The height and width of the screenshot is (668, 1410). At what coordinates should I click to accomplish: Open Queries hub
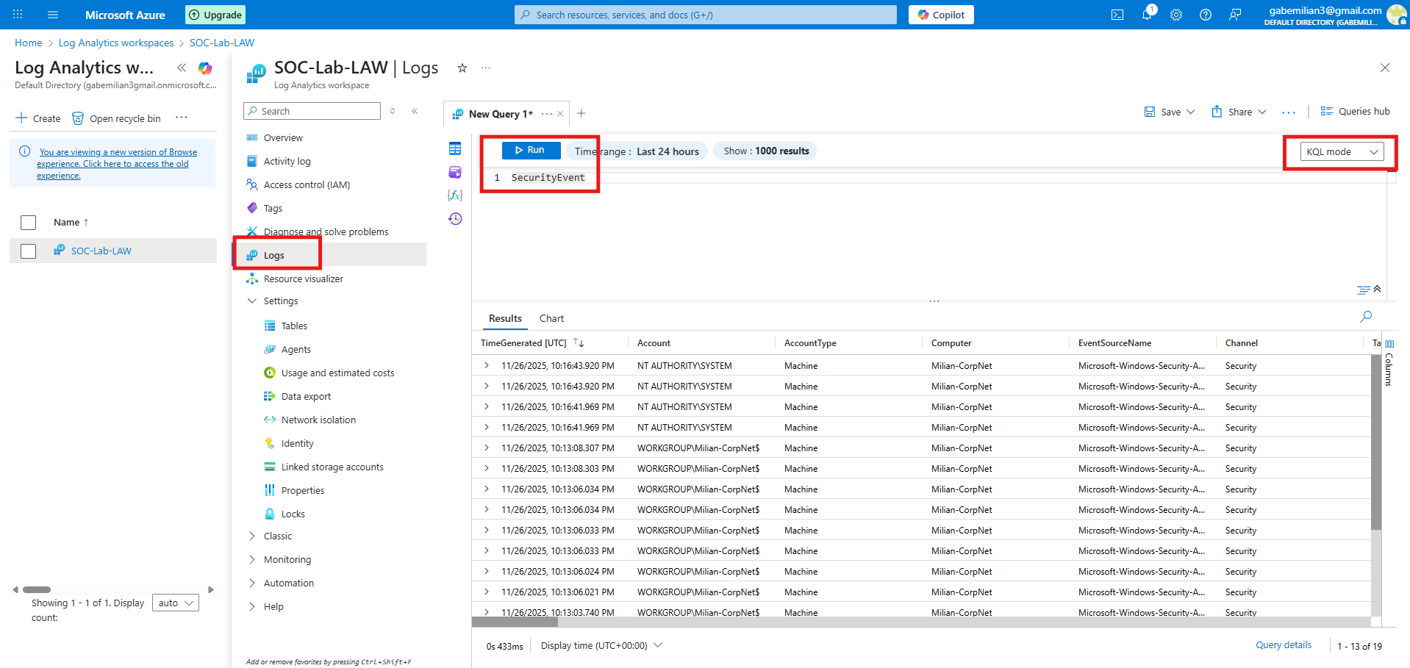tap(1355, 111)
